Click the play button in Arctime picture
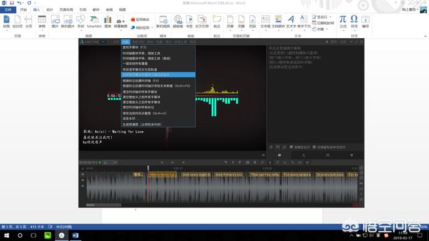This screenshot has width=429, height=241. (173, 162)
